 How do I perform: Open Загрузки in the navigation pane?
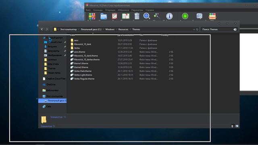(x=52, y=47)
